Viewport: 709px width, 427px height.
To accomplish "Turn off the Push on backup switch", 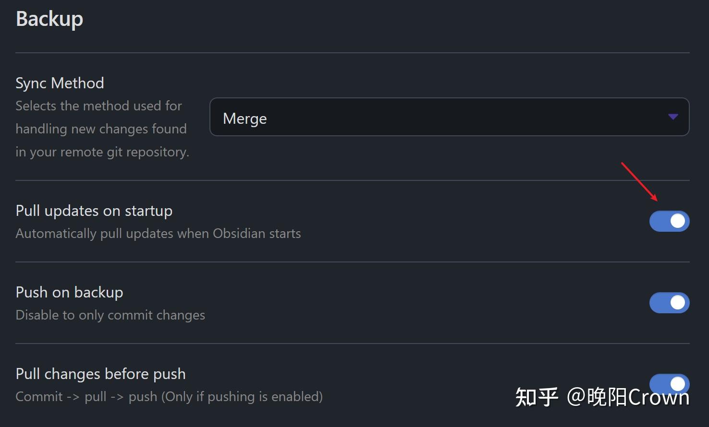I will click(x=669, y=302).
